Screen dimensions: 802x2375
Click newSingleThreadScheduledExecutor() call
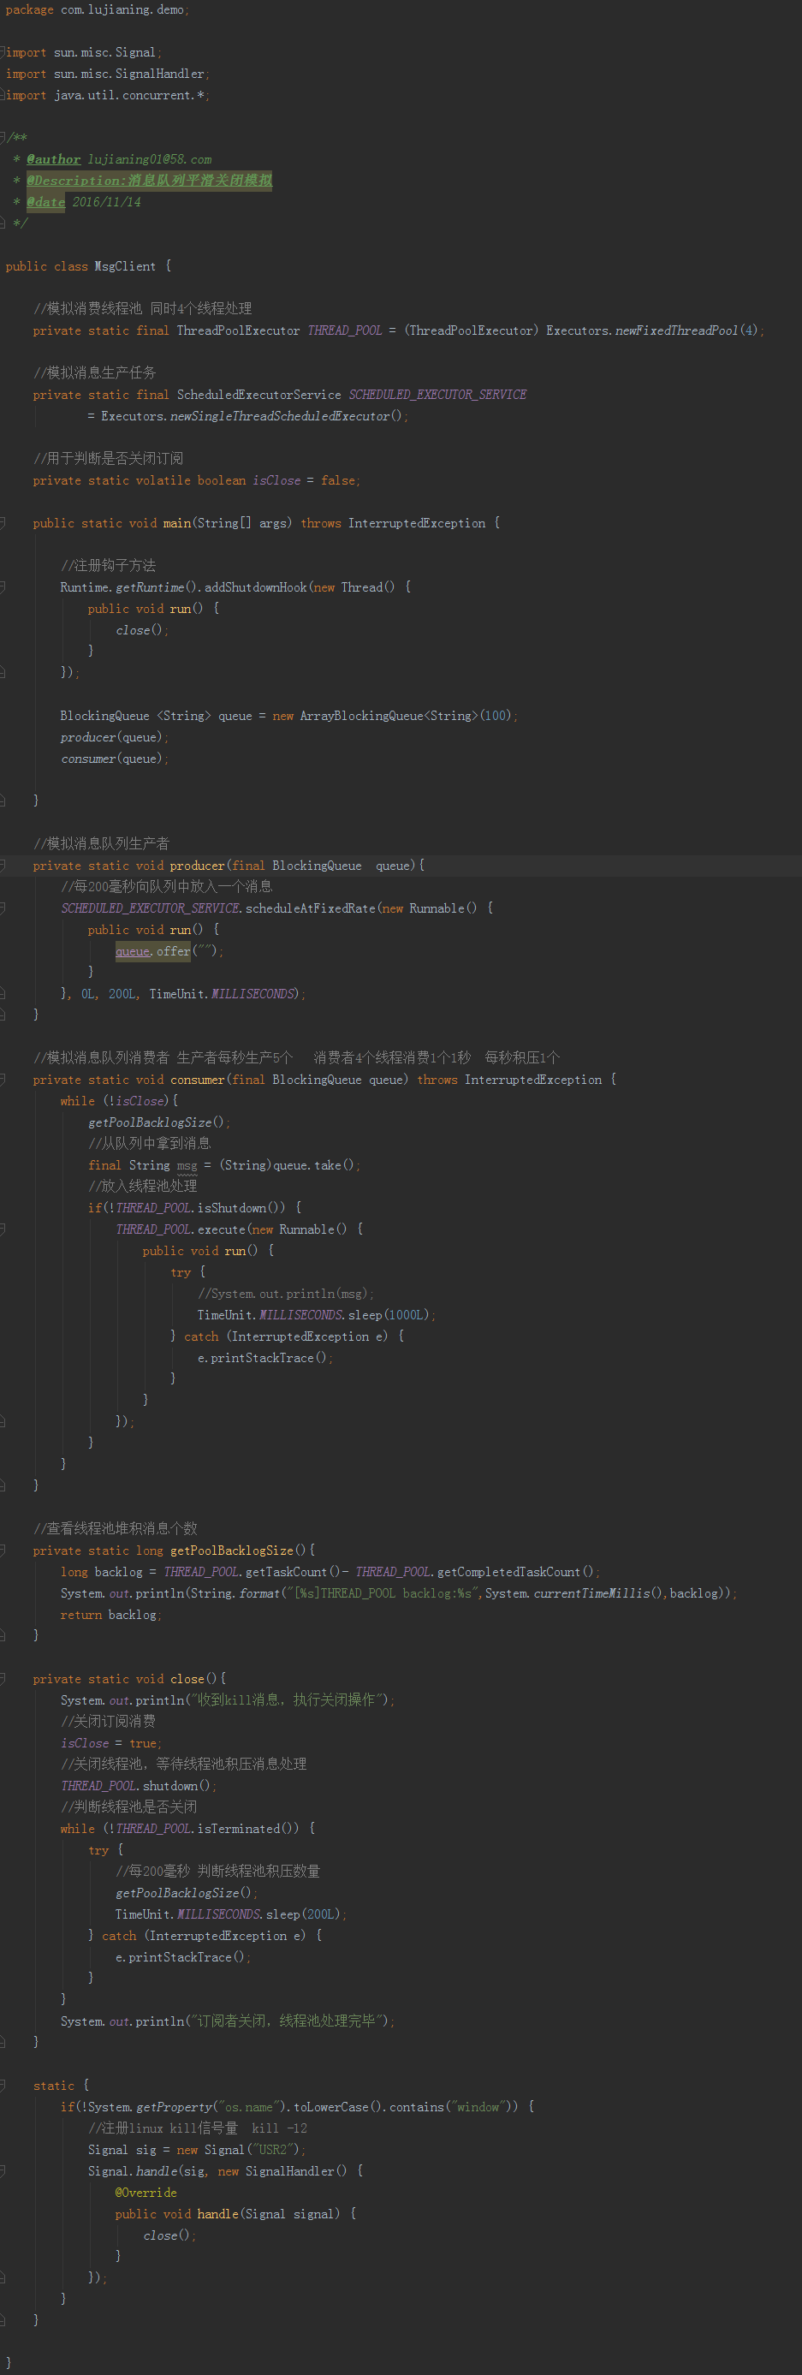pos(287,417)
